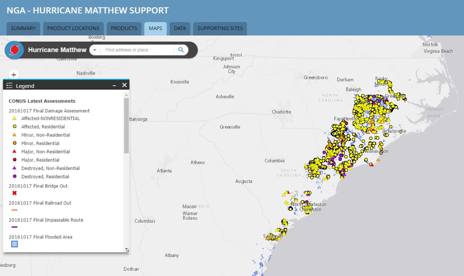Click the Legend list icon in header
464x276 pixels.
(10, 86)
